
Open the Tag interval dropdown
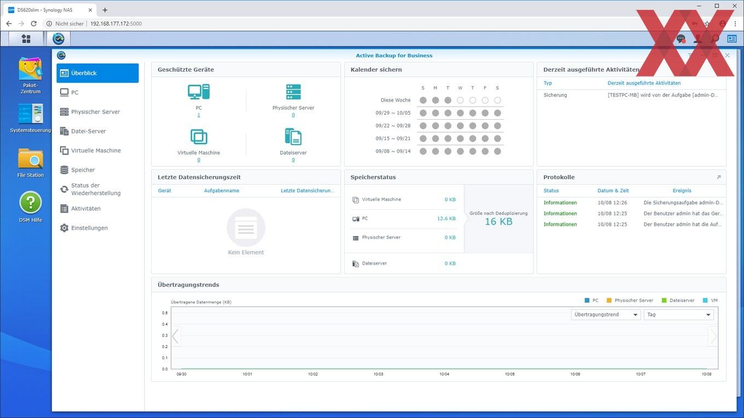[x=678, y=315]
